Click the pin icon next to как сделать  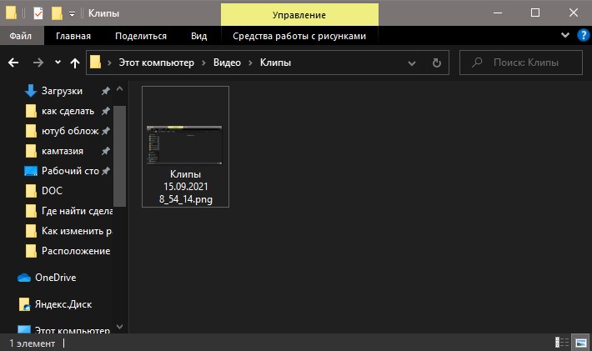point(105,111)
